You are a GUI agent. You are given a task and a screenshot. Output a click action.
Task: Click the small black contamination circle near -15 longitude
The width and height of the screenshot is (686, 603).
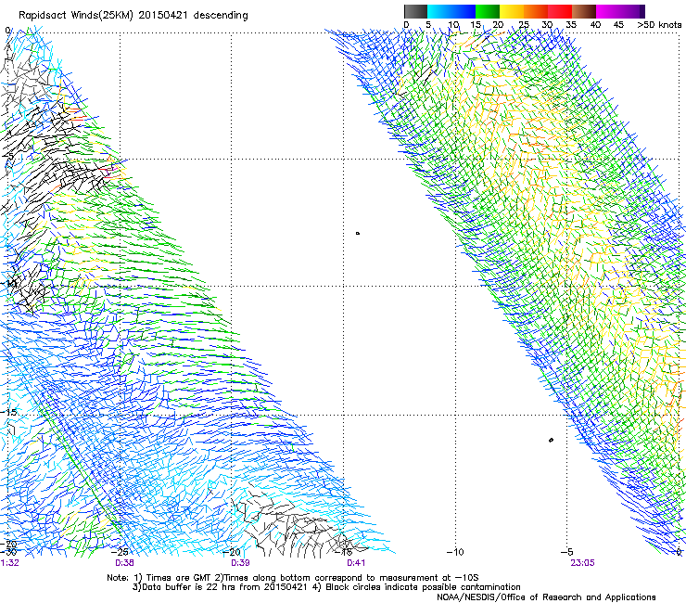click(x=358, y=234)
